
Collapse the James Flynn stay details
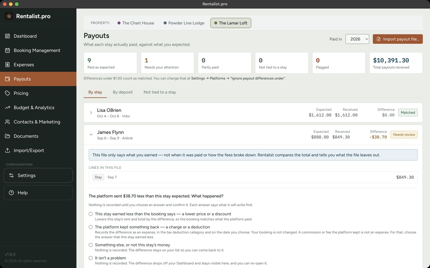[x=91, y=135]
